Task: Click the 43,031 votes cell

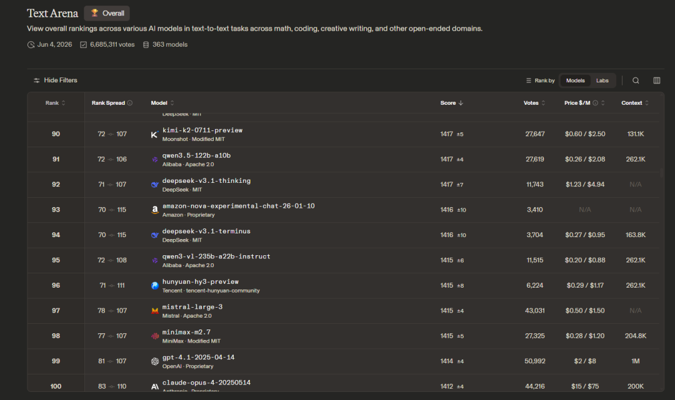Action: (x=534, y=311)
